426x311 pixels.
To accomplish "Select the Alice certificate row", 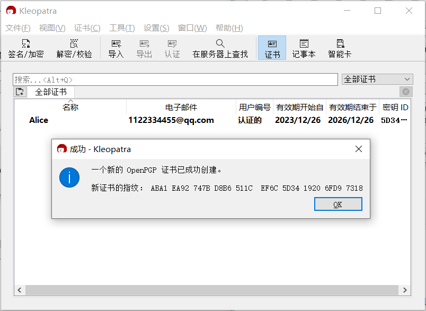I will [212, 120].
